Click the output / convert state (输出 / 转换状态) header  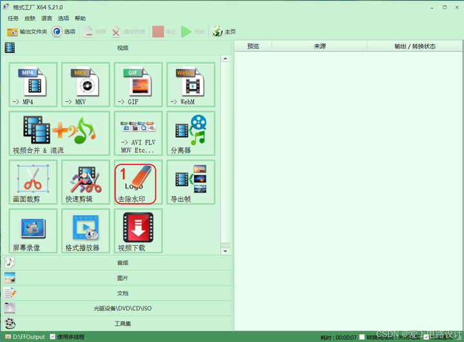click(415, 46)
